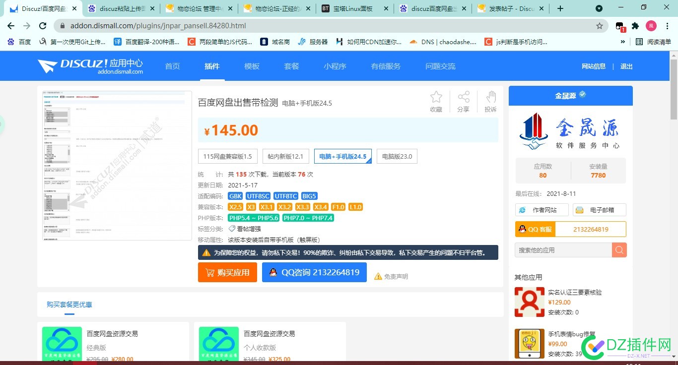Click the PHP7.0 ~ PHP7.4 badge
This screenshot has height=365, width=678.
308,218
